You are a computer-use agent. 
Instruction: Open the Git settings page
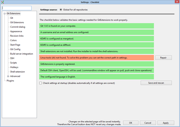pyautogui.click(x=12, y=18)
